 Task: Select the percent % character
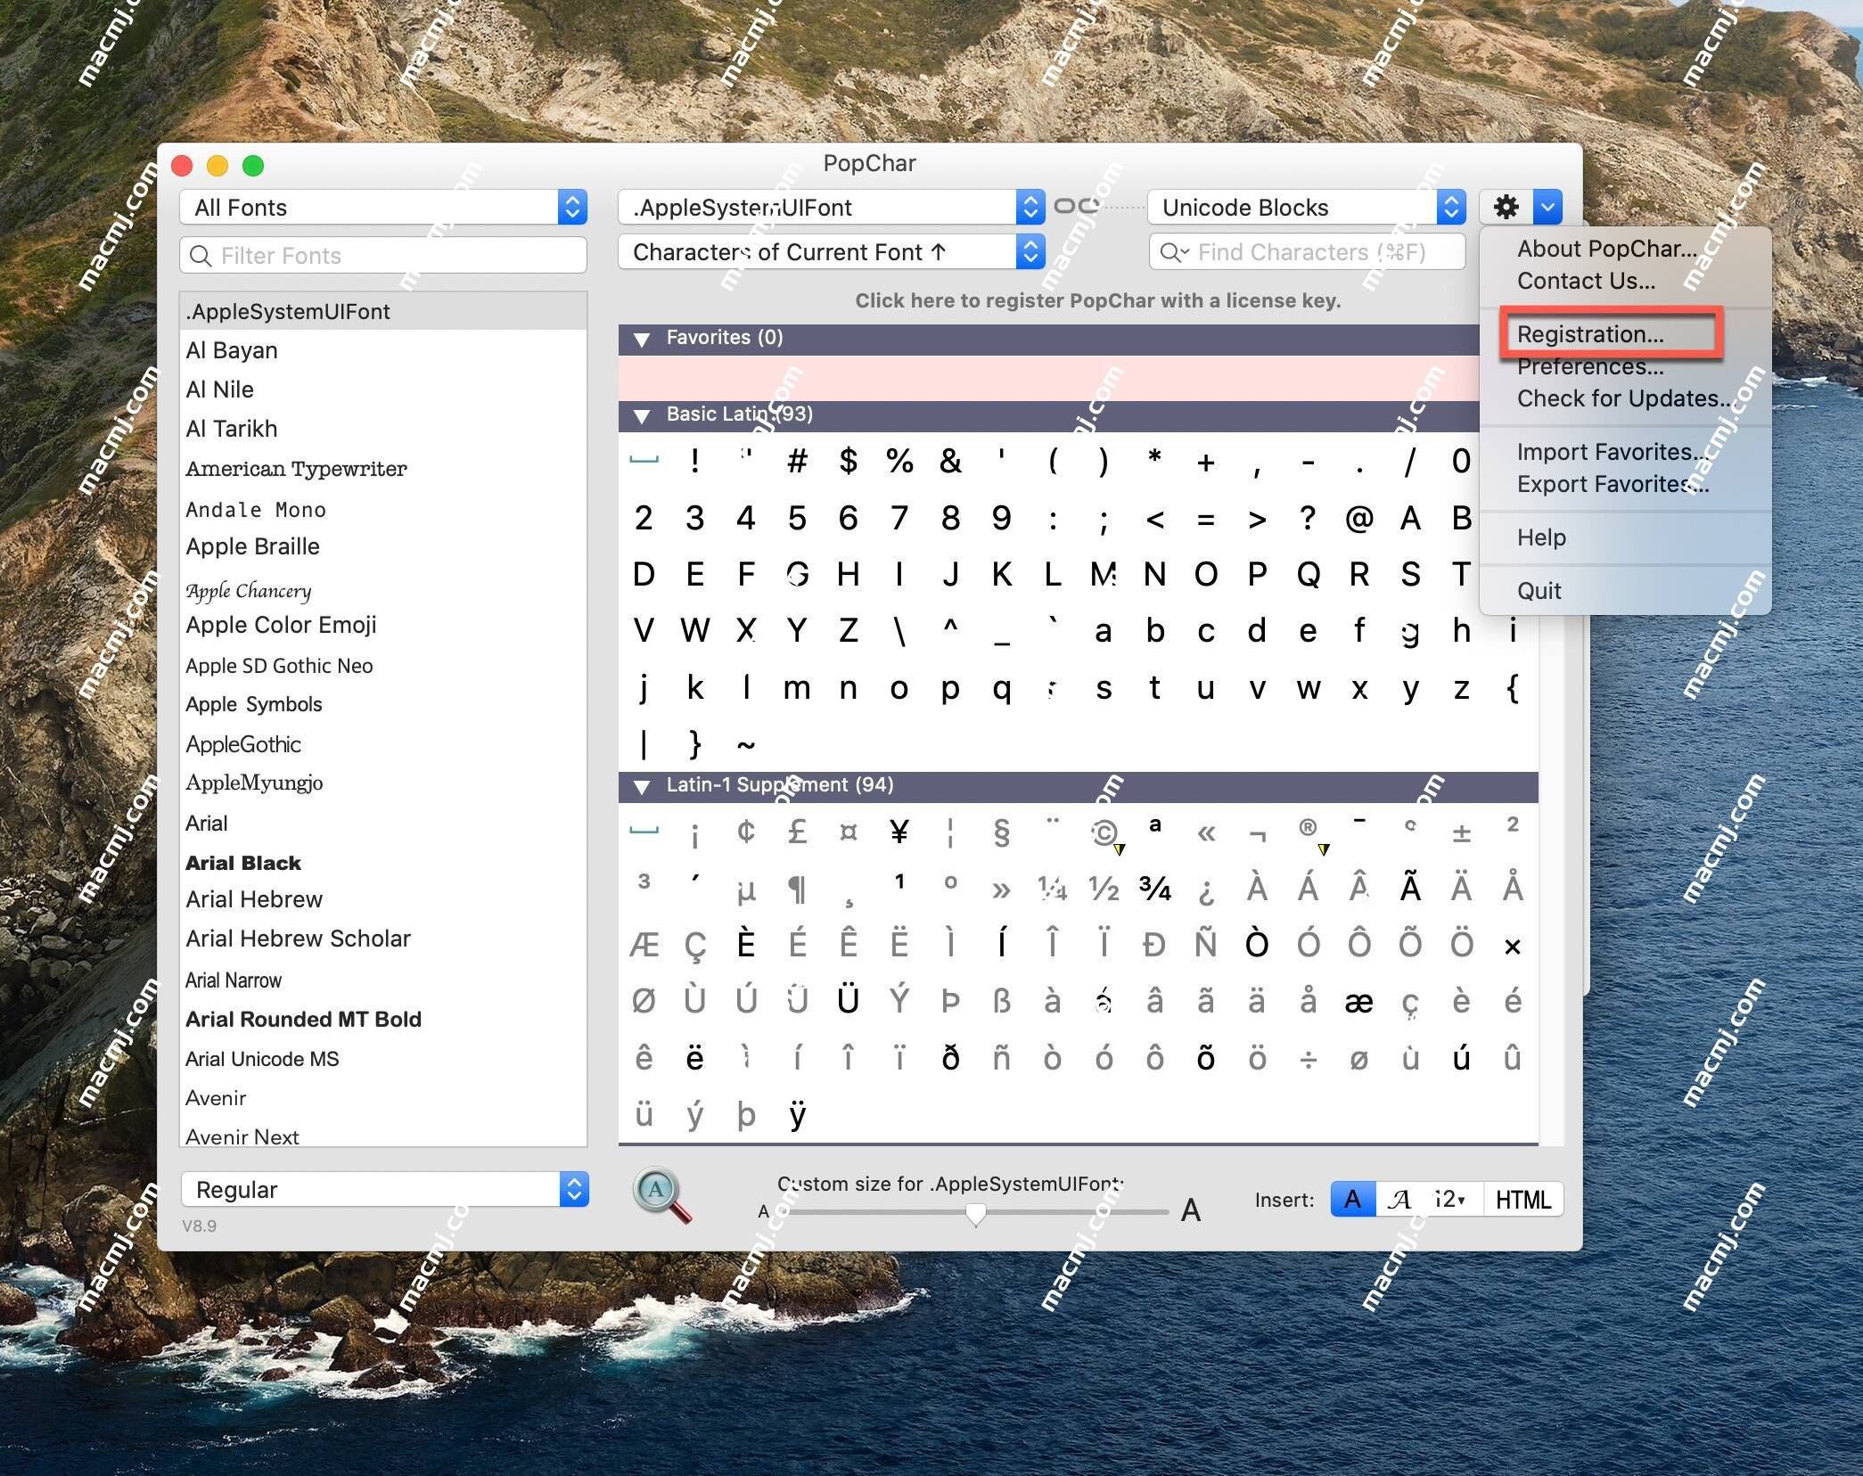(899, 461)
